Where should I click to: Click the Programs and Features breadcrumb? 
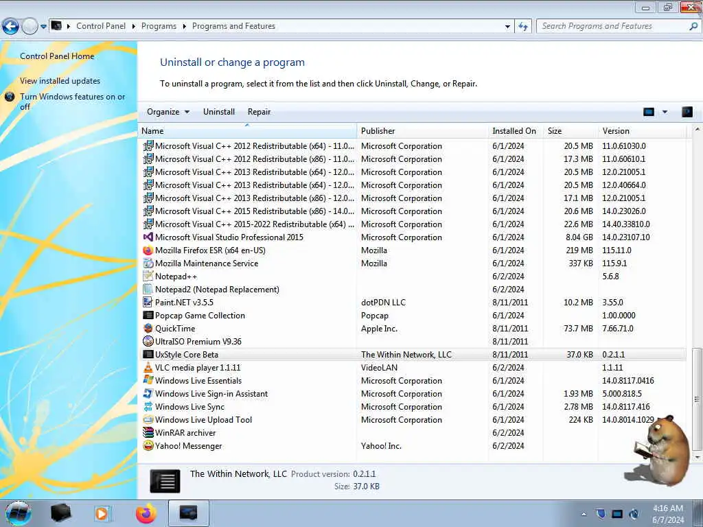pyautogui.click(x=233, y=26)
